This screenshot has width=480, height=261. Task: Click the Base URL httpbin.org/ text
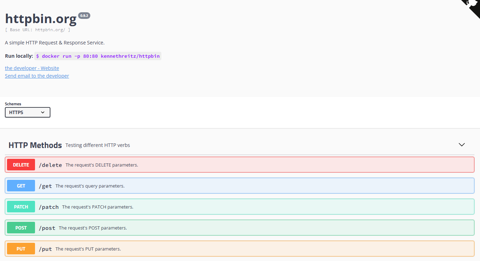pos(37,30)
